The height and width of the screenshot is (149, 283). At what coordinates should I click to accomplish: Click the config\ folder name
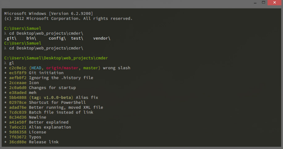click(x=57, y=38)
